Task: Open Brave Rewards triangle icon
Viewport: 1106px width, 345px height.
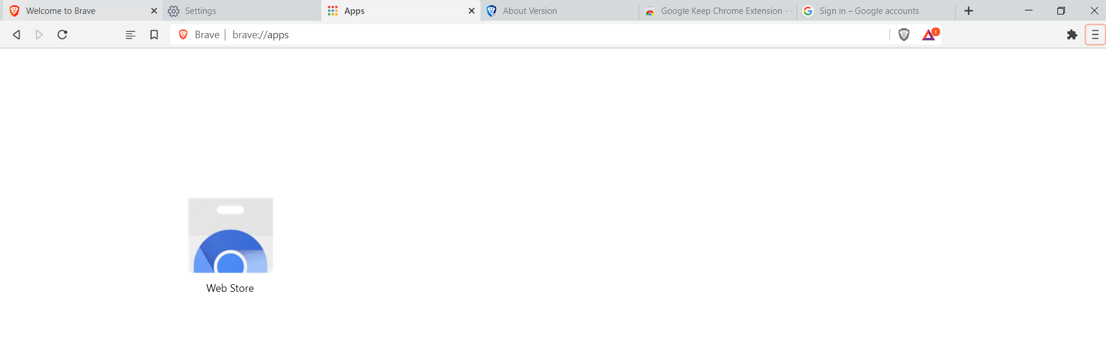Action: click(930, 35)
